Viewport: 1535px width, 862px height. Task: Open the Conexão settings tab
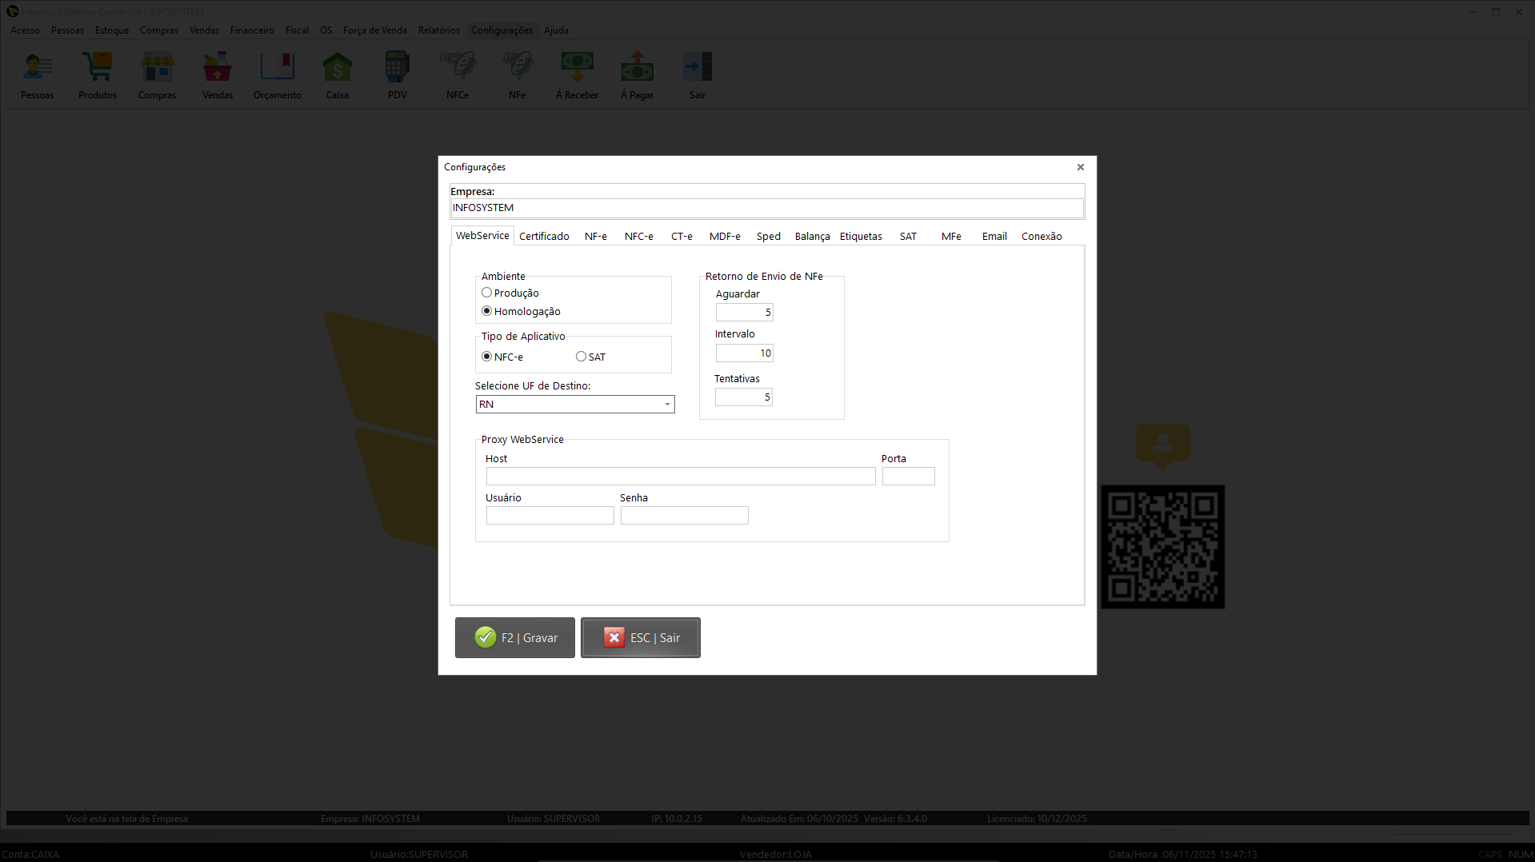click(x=1041, y=236)
